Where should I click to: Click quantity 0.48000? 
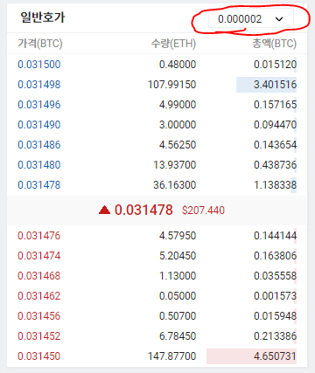(x=178, y=65)
